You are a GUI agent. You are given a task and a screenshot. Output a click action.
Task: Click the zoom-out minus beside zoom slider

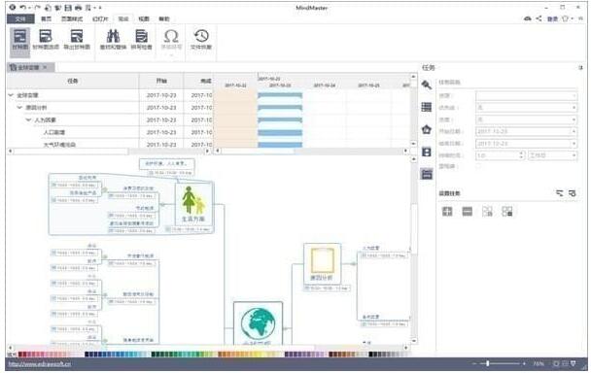click(x=474, y=363)
